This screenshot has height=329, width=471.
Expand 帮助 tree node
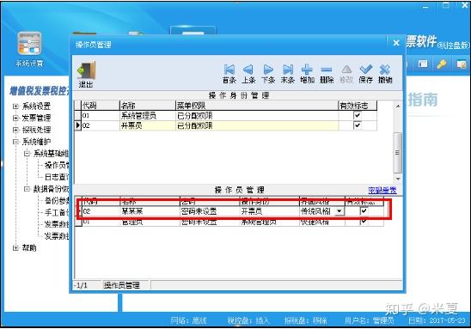pos(15,247)
